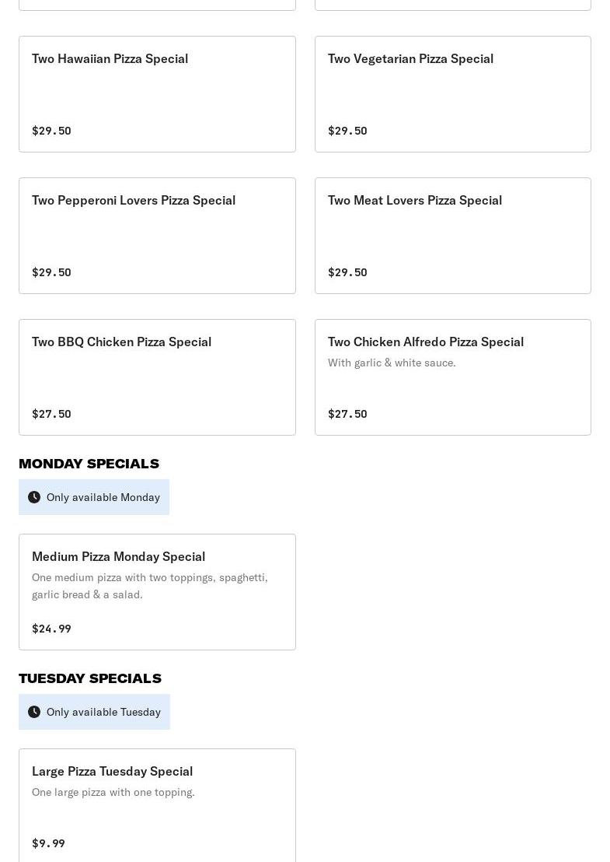The image size is (610, 862).
Task: Click the $27.50 price of BBQ Chicken Special
Action: tap(51, 414)
